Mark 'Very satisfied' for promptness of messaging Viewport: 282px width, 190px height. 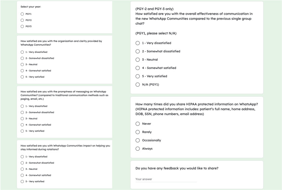[x=22, y=131]
